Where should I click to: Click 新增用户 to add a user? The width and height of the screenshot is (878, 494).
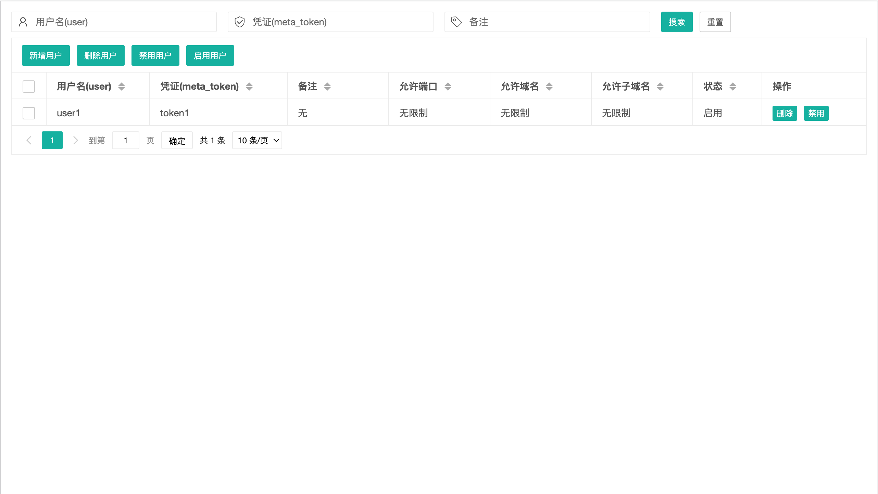46,55
